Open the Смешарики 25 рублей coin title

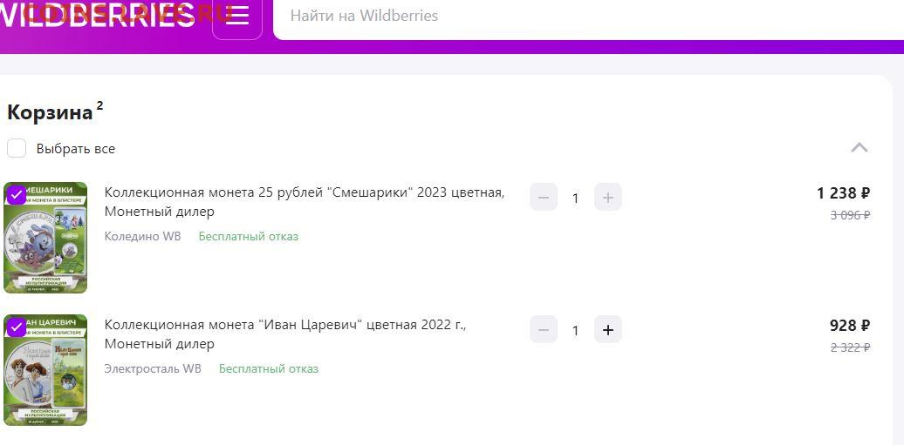coord(305,202)
